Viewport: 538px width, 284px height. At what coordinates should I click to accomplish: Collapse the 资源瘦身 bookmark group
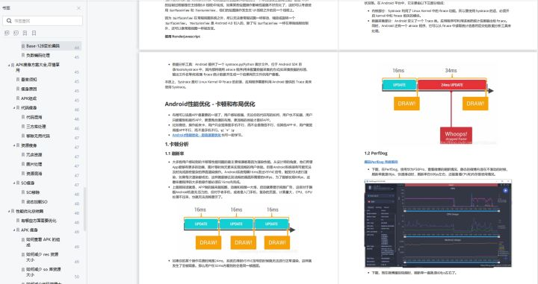(14, 145)
